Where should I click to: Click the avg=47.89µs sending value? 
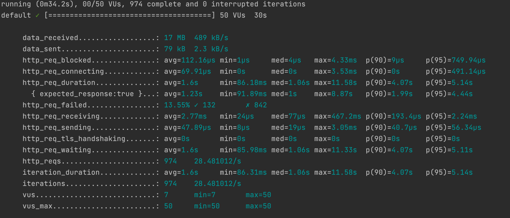pyautogui.click(x=187, y=128)
